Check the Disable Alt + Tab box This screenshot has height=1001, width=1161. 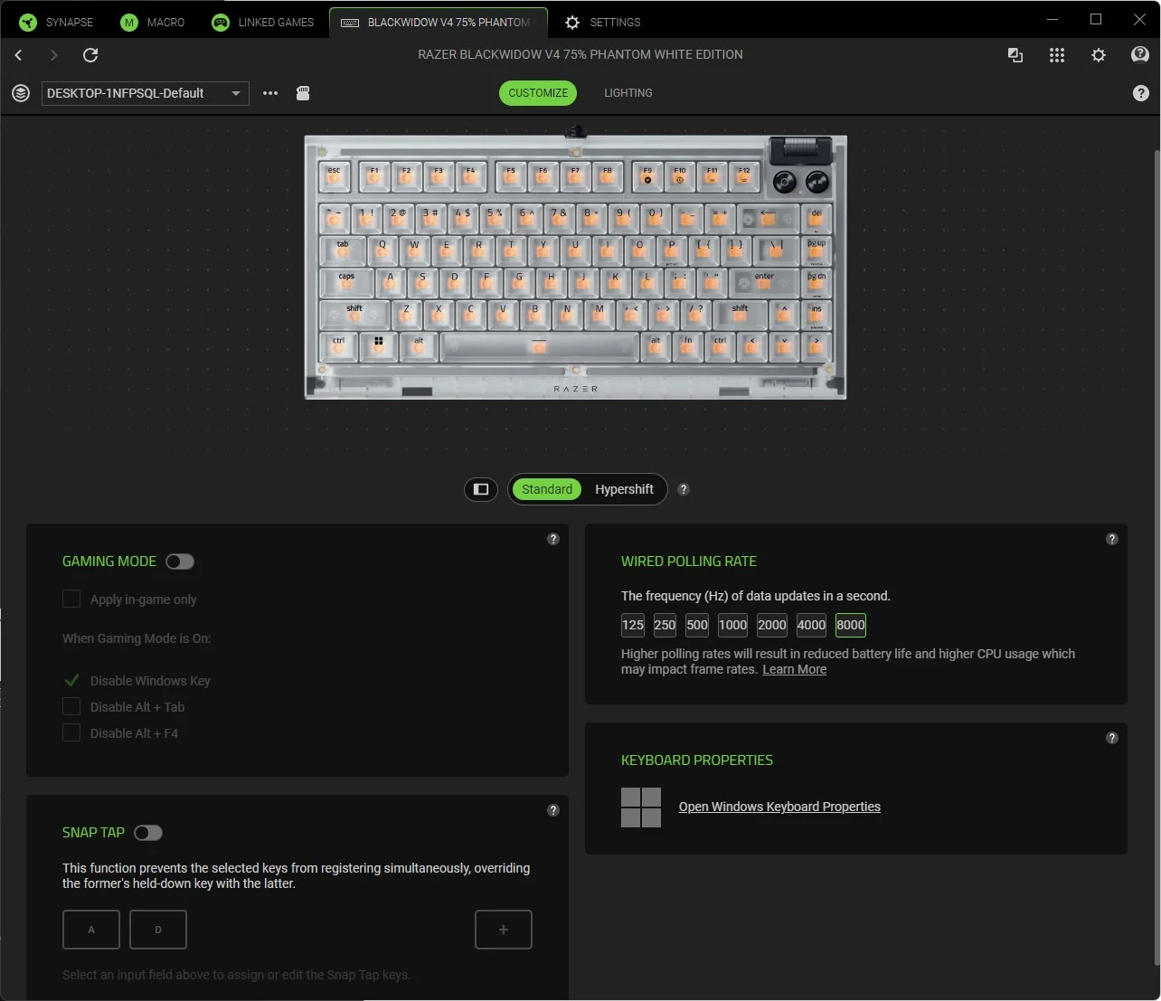click(x=71, y=706)
